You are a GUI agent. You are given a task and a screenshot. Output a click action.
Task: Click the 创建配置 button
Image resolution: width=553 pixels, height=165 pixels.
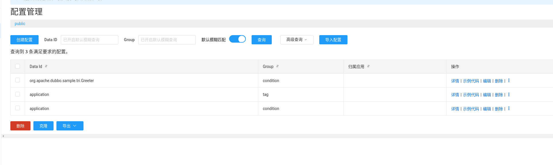click(24, 40)
